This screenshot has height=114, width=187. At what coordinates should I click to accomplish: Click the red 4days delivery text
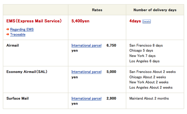coord(135,21)
